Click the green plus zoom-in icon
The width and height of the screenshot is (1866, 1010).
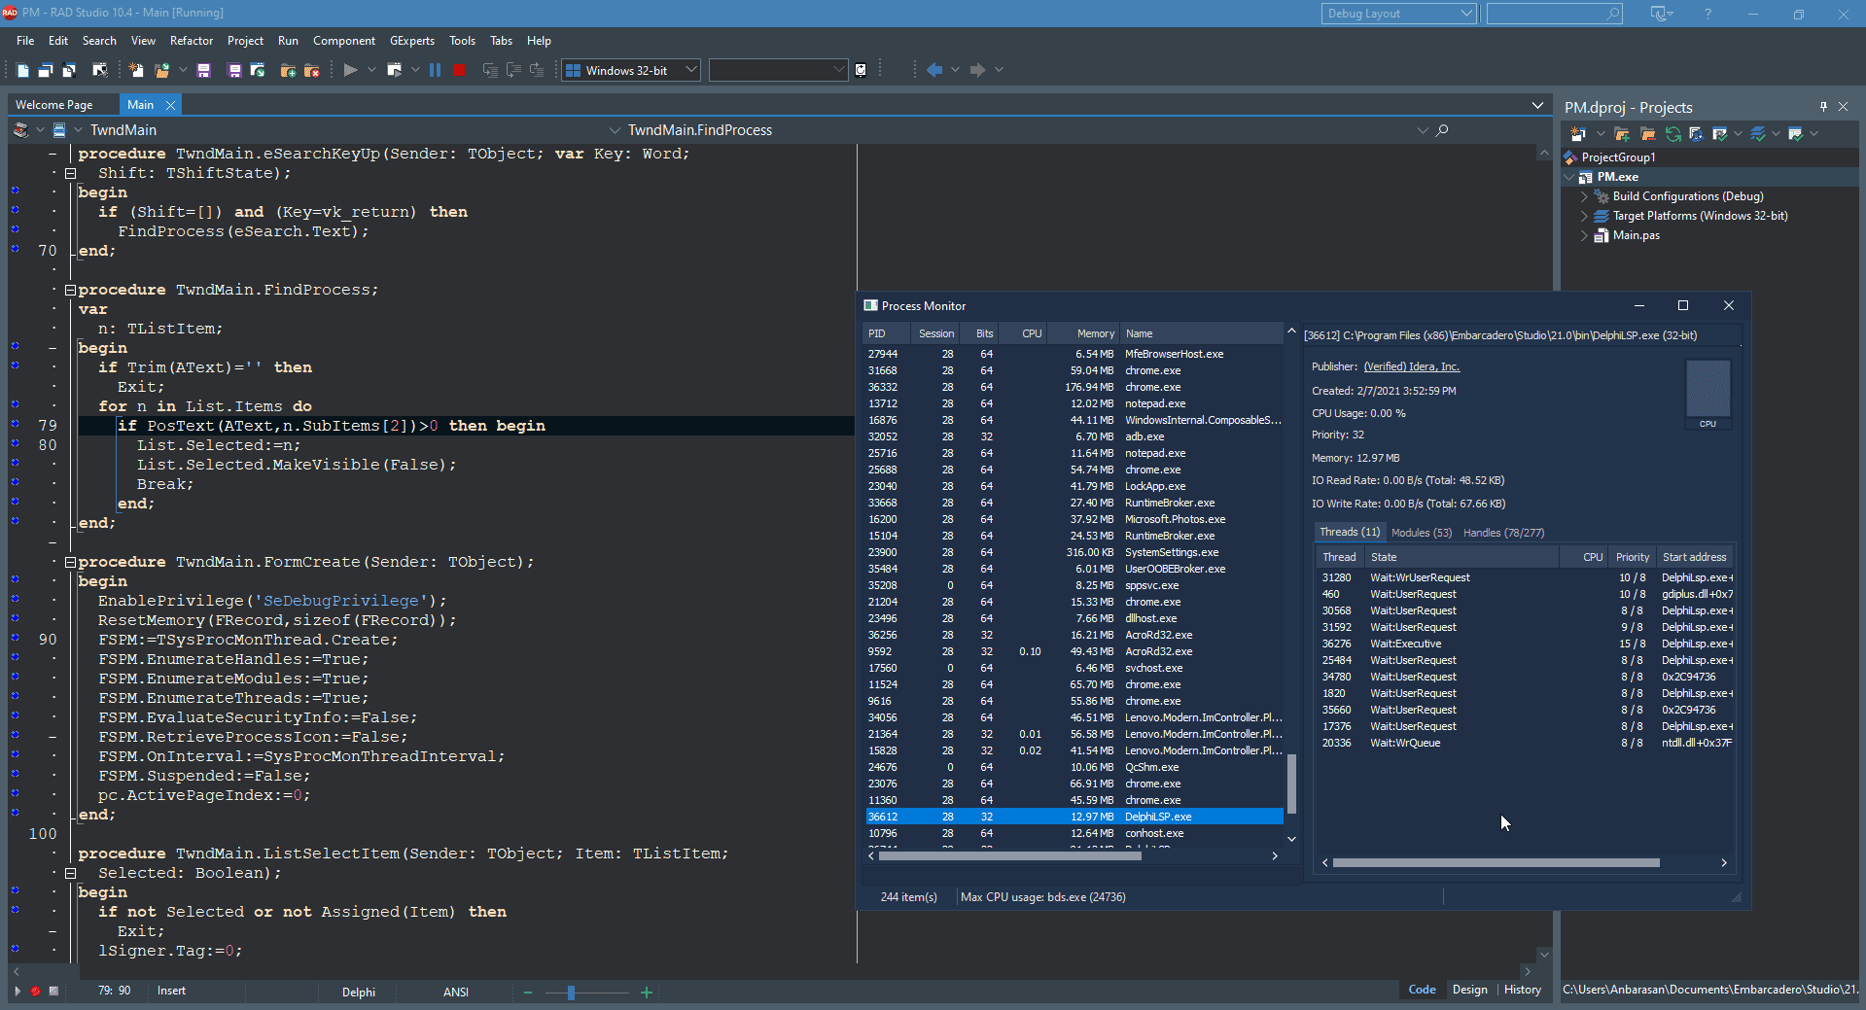(647, 993)
